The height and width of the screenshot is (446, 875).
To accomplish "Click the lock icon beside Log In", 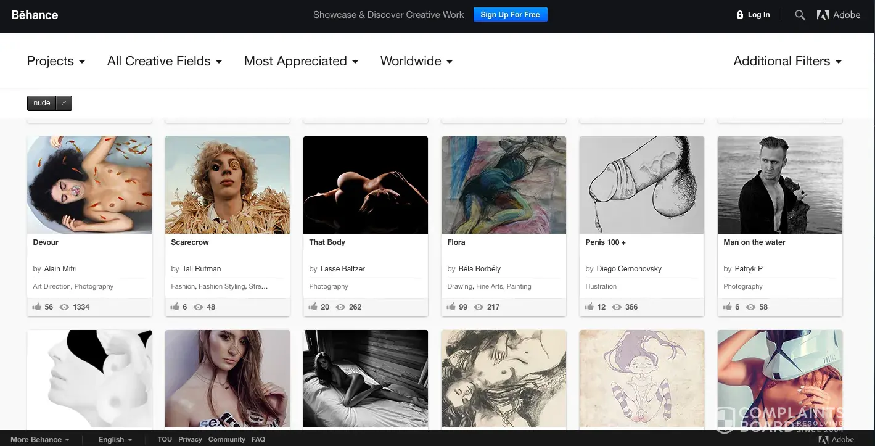I will (x=740, y=15).
